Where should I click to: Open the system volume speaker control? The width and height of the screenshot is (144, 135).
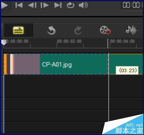click(x=83, y=5)
